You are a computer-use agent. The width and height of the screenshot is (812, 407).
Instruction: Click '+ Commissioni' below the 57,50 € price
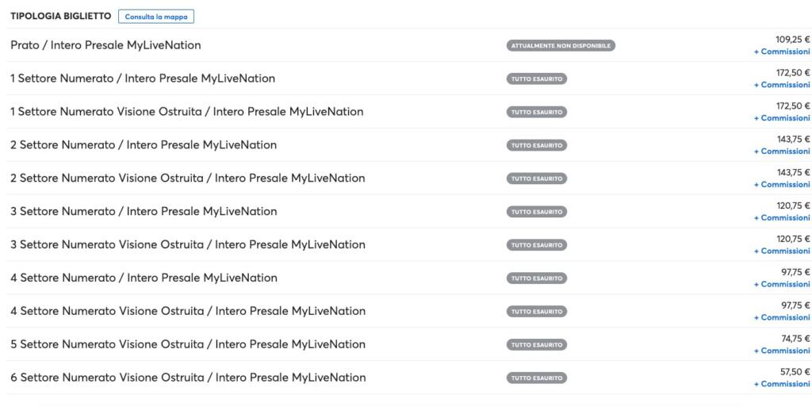coord(782,384)
